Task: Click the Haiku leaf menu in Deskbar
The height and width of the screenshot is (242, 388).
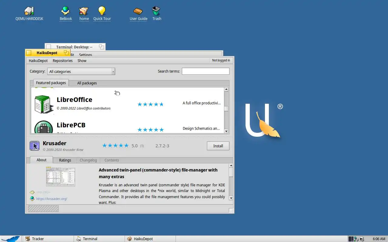Action: coord(11,239)
